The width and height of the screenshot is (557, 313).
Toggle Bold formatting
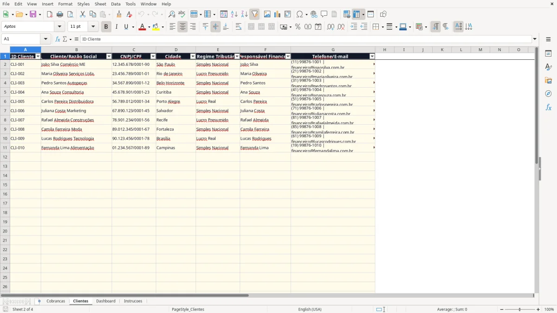coord(106,27)
